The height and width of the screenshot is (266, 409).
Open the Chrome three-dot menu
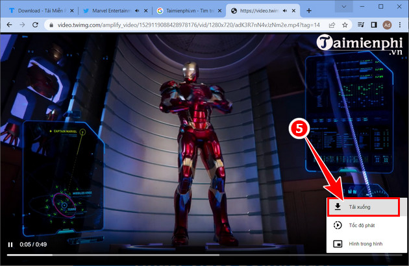tap(400, 25)
